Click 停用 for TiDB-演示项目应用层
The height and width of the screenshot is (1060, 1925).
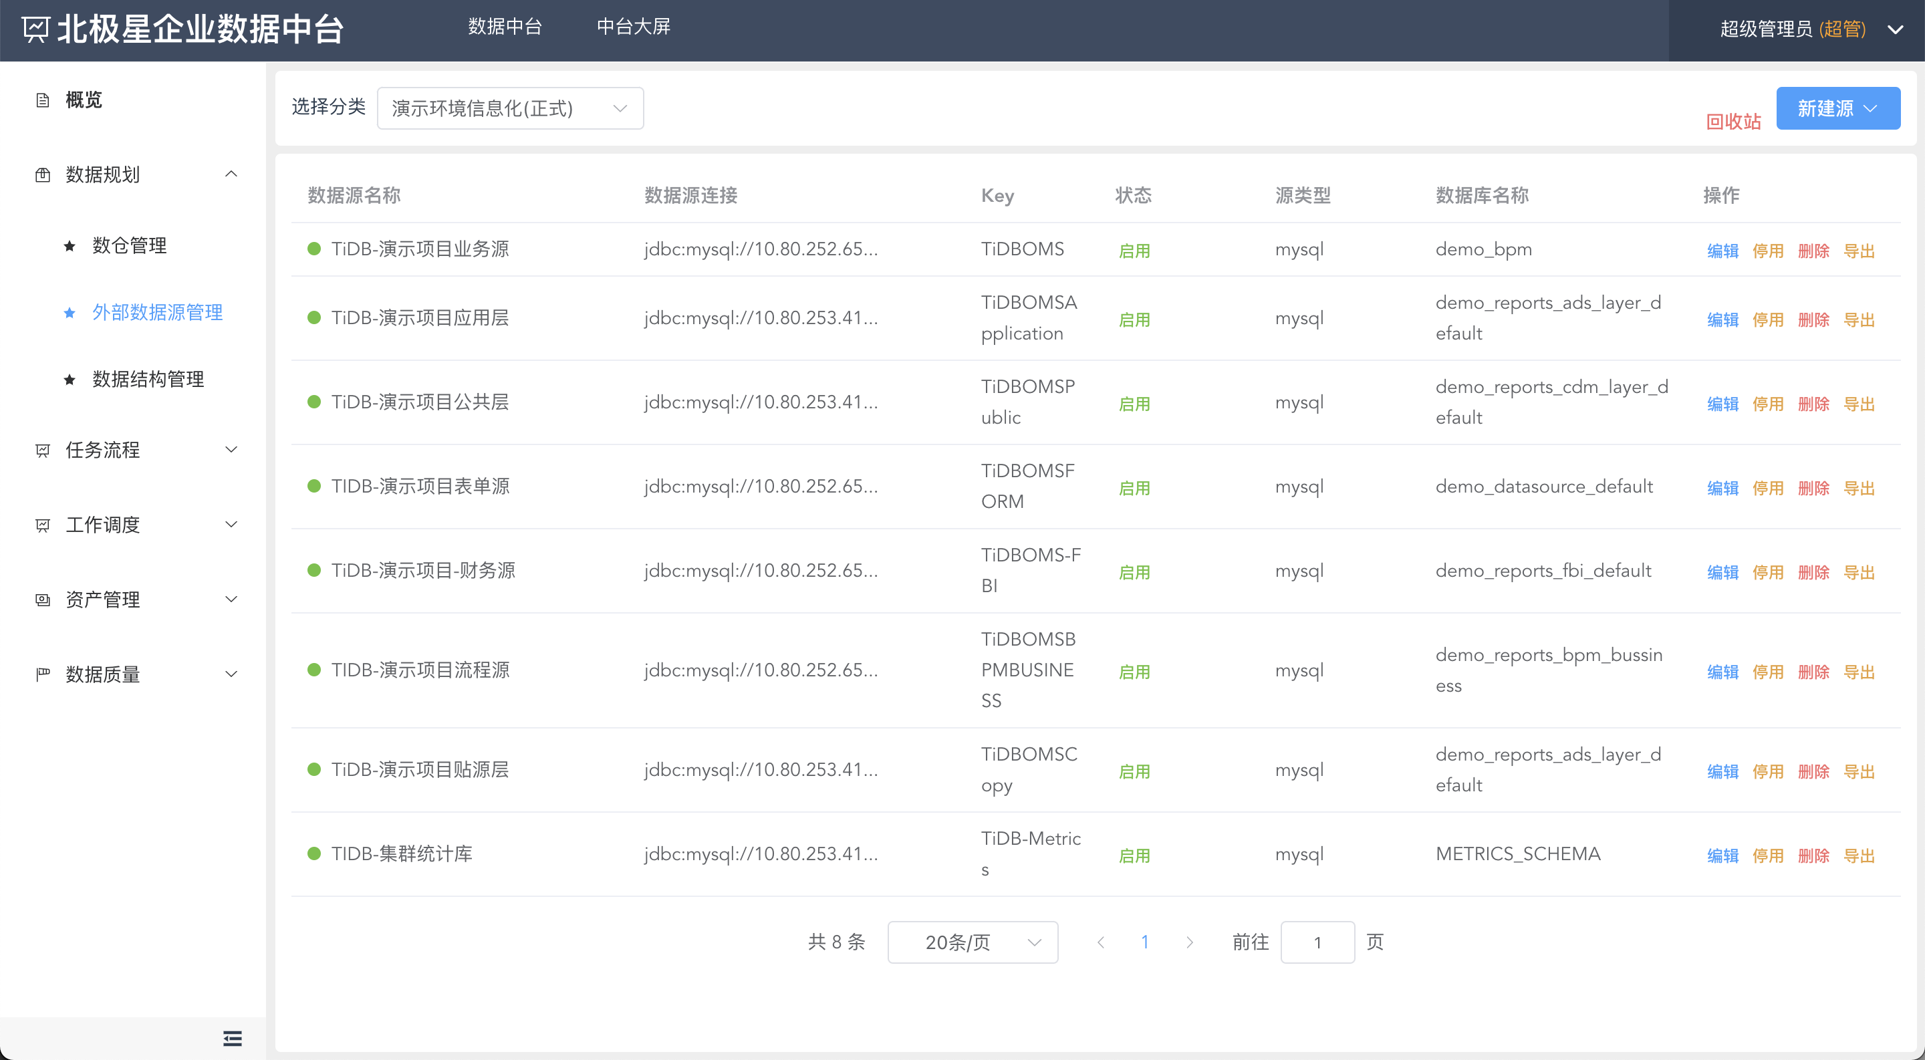click(1768, 320)
